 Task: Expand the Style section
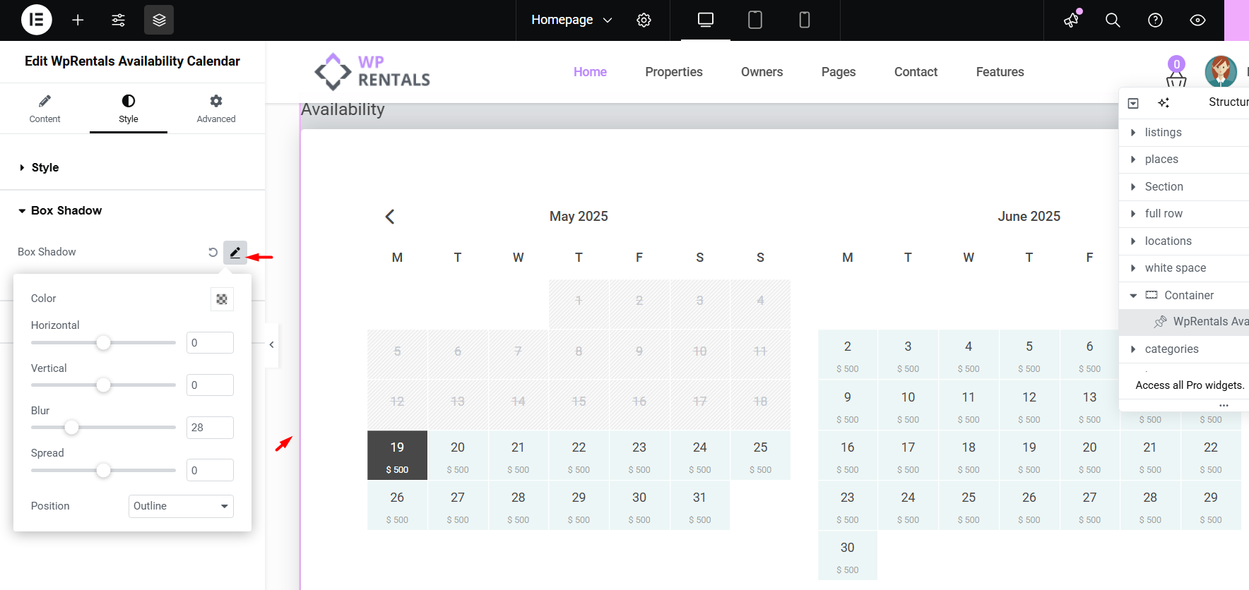(x=45, y=167)
